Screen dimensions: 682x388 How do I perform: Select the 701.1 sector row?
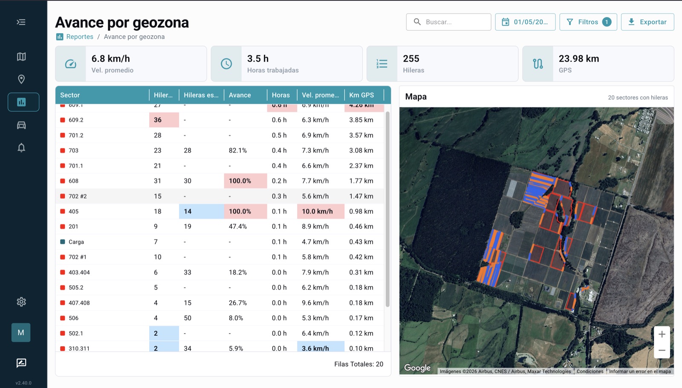tap(220, 166)
